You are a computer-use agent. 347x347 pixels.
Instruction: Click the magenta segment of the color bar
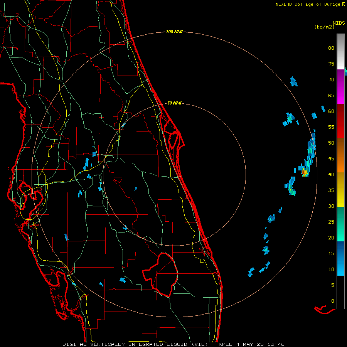click(340, 86)
